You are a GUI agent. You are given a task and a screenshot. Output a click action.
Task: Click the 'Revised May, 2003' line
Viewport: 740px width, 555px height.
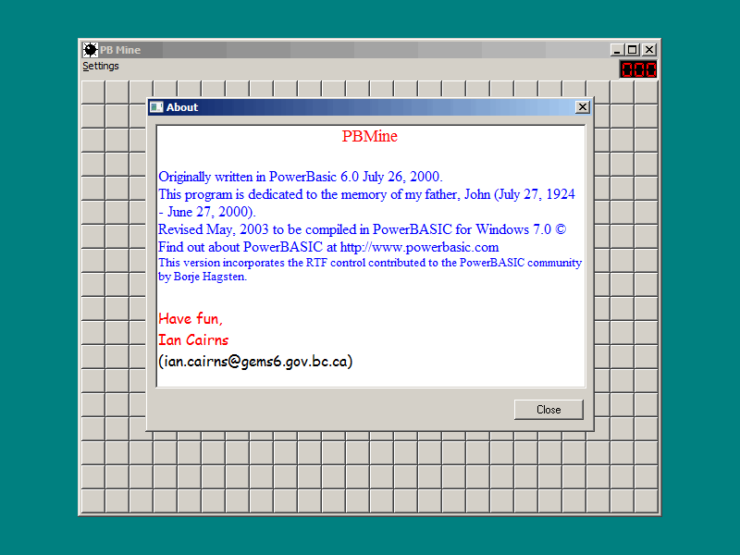tap(362, 229)
